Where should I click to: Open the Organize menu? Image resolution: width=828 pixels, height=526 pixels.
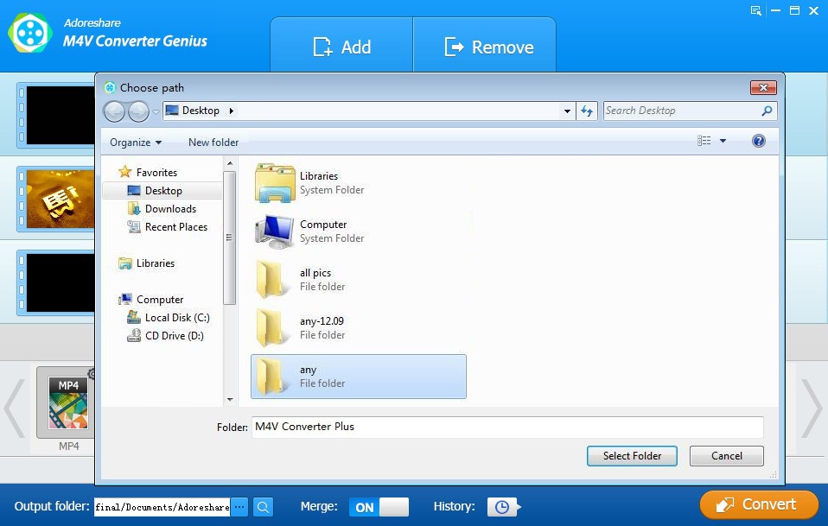[135, 143]
